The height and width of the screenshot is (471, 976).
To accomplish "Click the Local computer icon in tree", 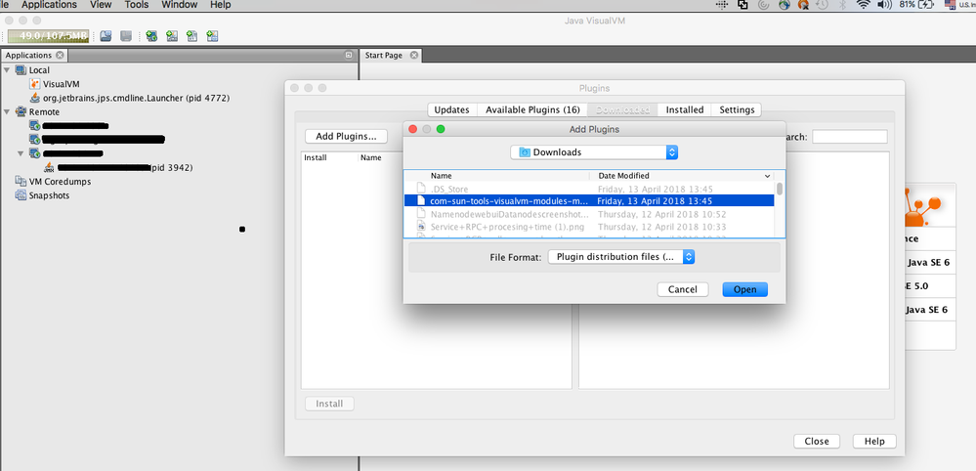I will pos(21,70).
